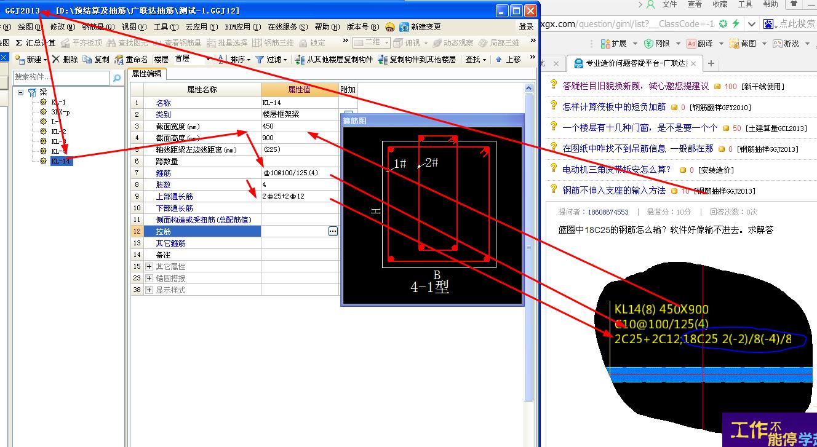Click the 局部三维 toolbar icon

click(483, 43)
